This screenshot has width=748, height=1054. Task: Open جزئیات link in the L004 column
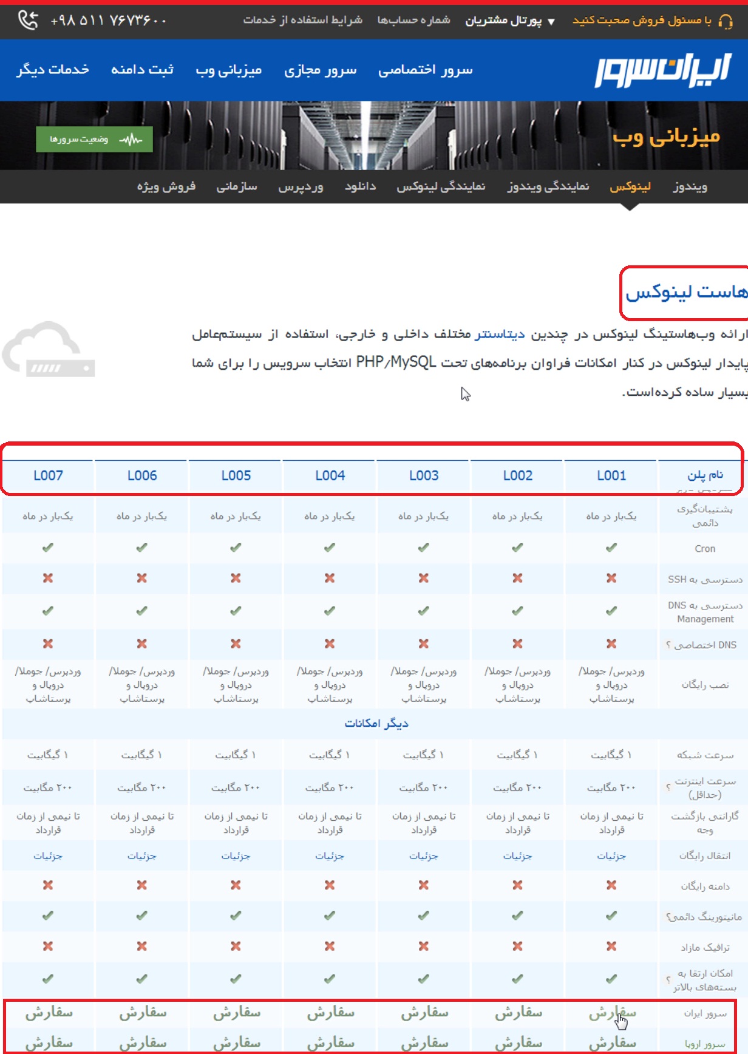click(x=330, y=855)
